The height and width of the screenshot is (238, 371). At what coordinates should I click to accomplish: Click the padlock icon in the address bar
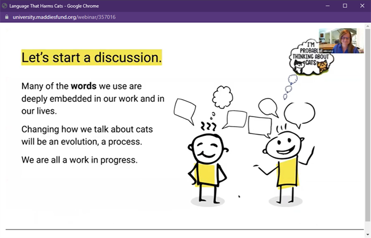7,17
